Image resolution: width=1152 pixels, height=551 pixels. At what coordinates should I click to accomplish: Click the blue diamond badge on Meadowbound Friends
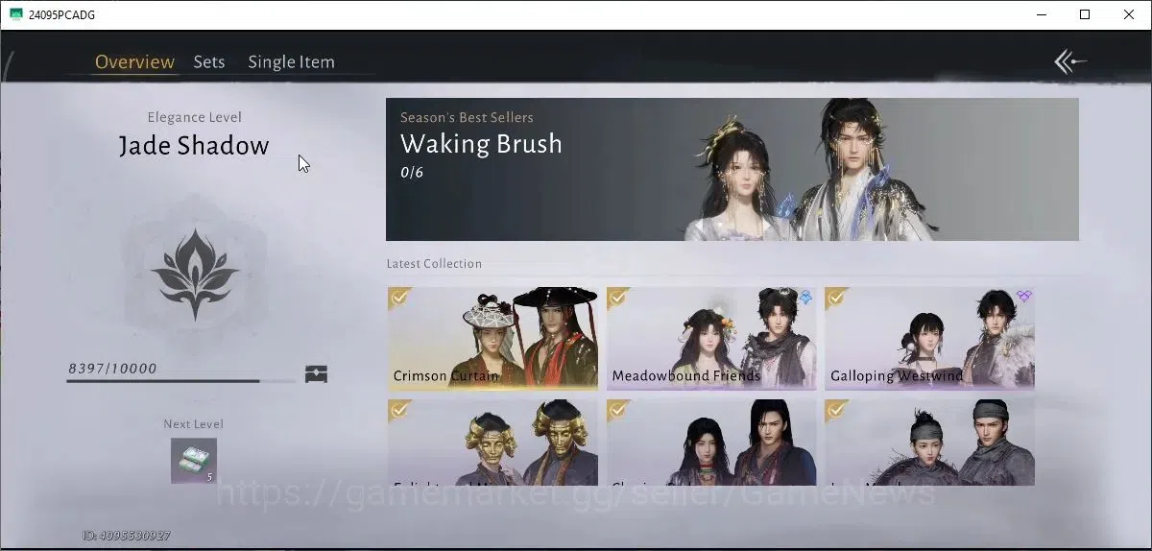click(805, 298)
